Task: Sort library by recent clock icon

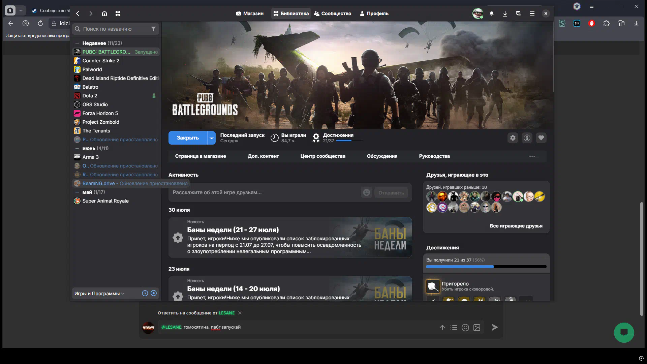Action: point(145,293)
